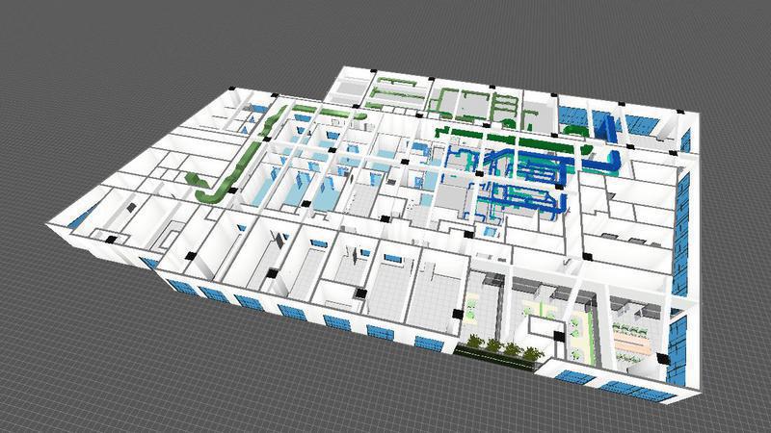The image size is (771, 433).
Task: Select the row of potted plants at entrance
Action: click(499, 346)
